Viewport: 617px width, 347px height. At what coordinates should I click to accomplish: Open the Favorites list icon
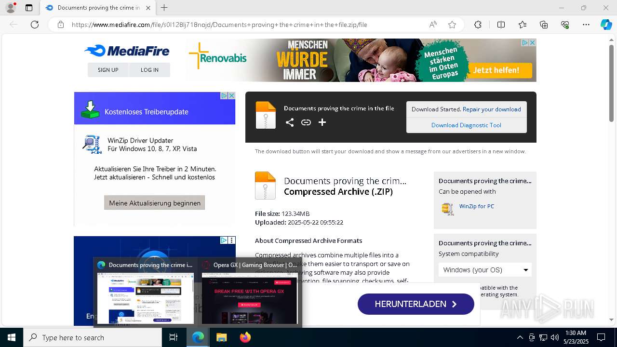tap(523, 25)
